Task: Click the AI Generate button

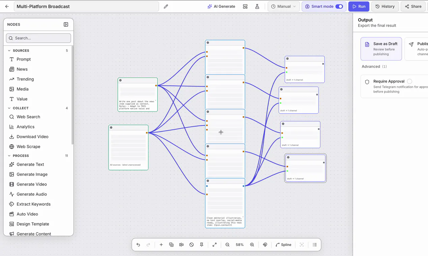Action: pos(221,6)
